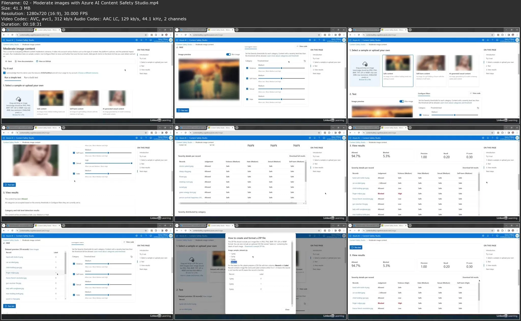Close Content Safety Studio browser tab in doctor-patient.jpeg frame
521x321 pixels.
[x=233, y=128]
